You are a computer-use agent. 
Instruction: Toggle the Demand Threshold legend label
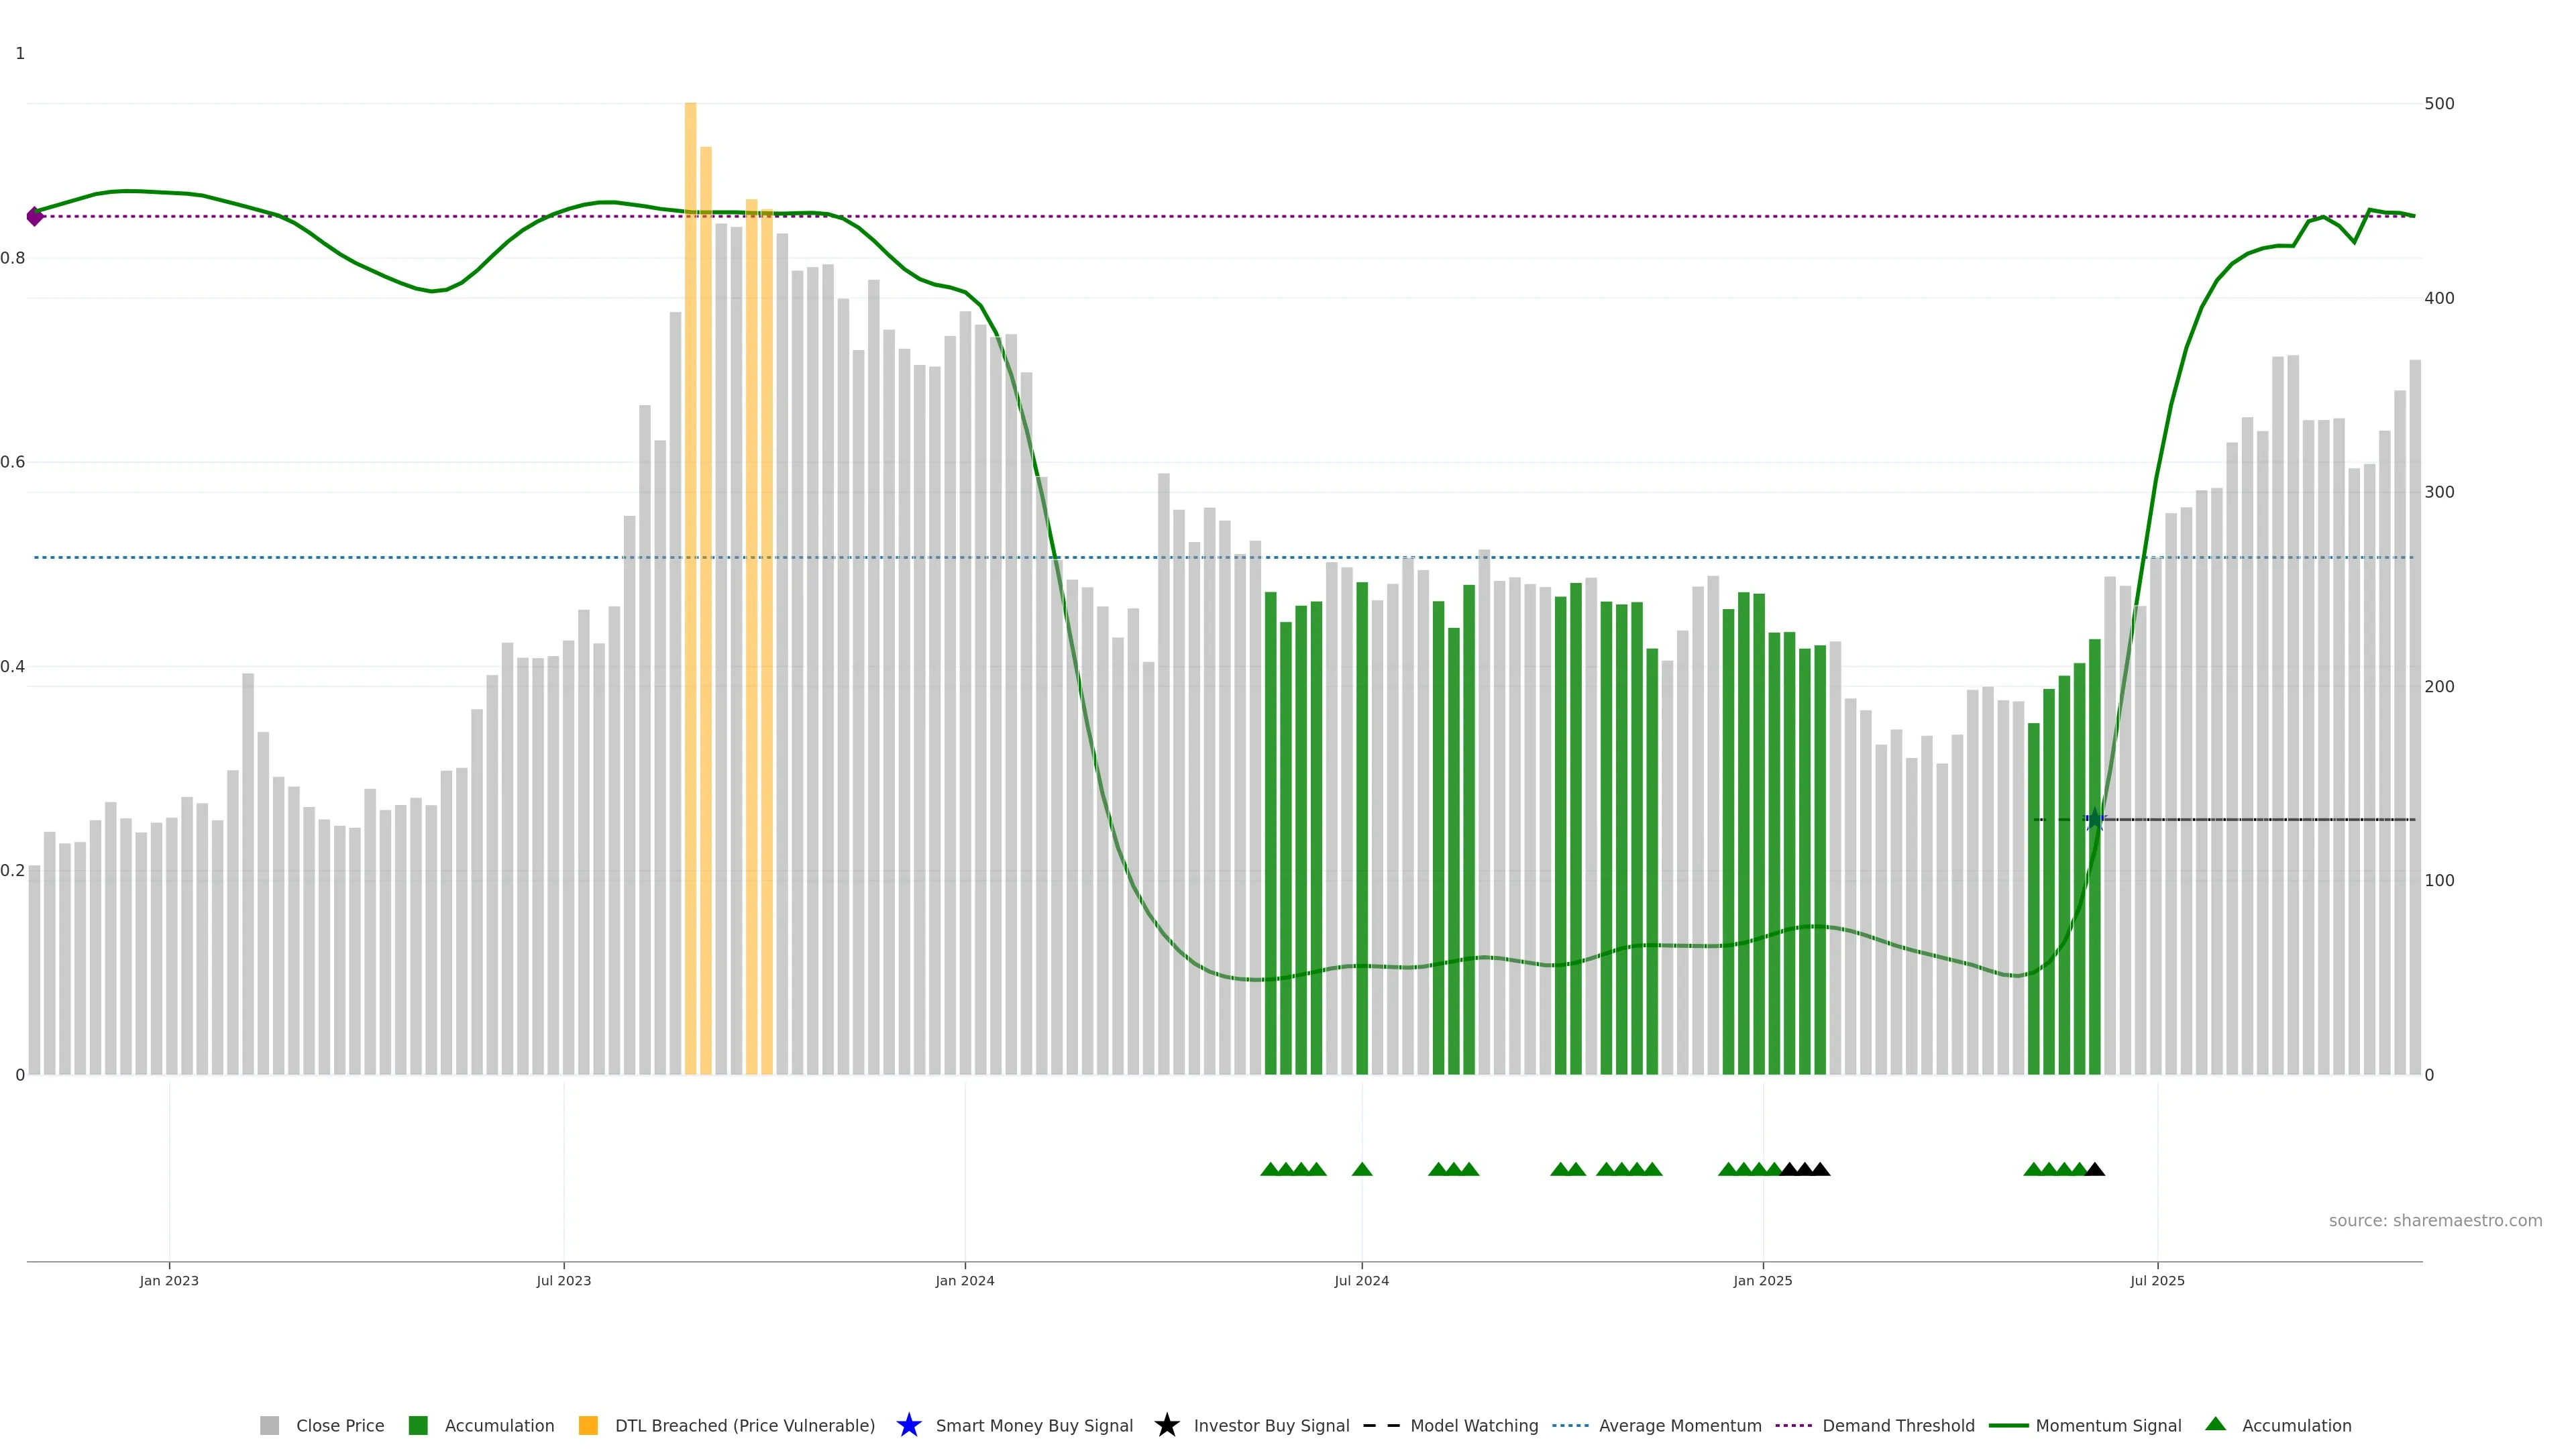(x=1898, y=1425)
